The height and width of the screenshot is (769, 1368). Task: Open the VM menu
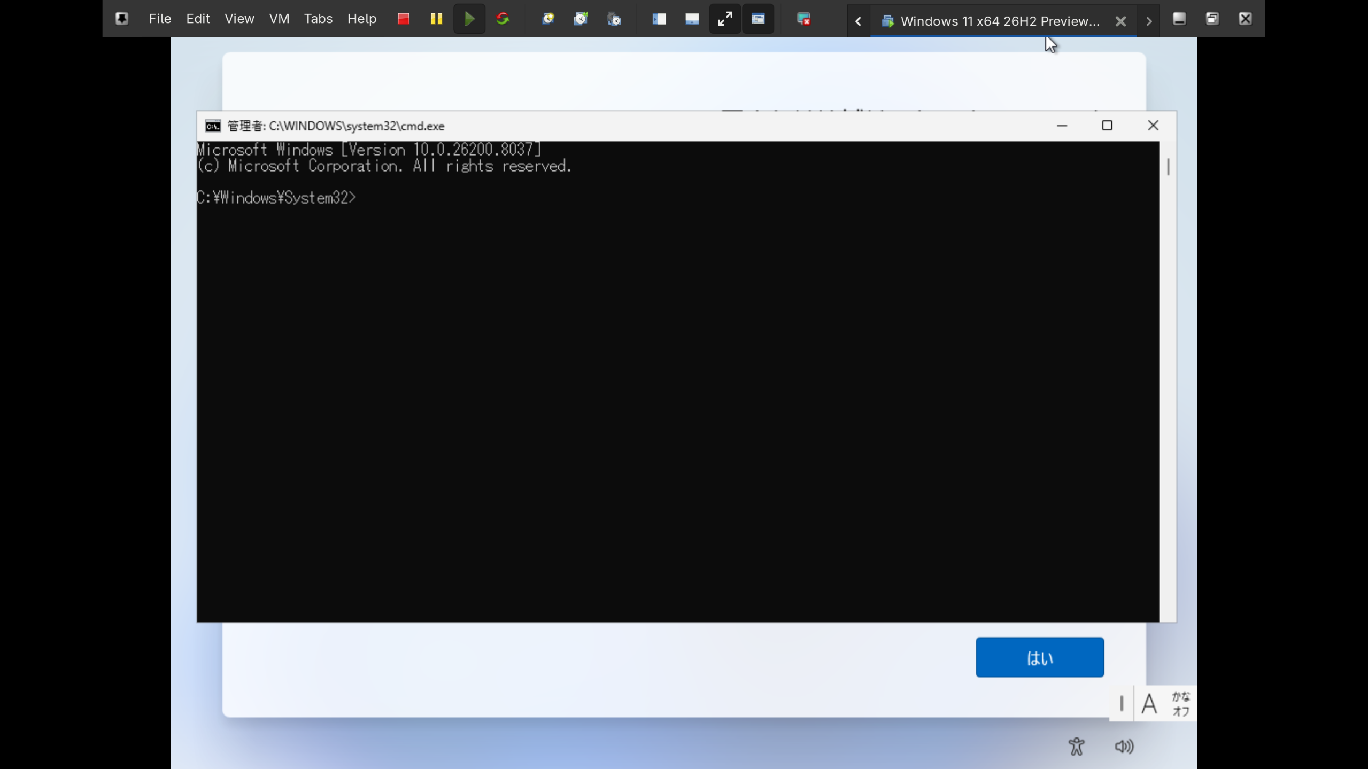pyautogui.click(x=279, y=19)
